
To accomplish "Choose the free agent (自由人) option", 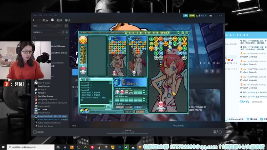I will [138, 107].
